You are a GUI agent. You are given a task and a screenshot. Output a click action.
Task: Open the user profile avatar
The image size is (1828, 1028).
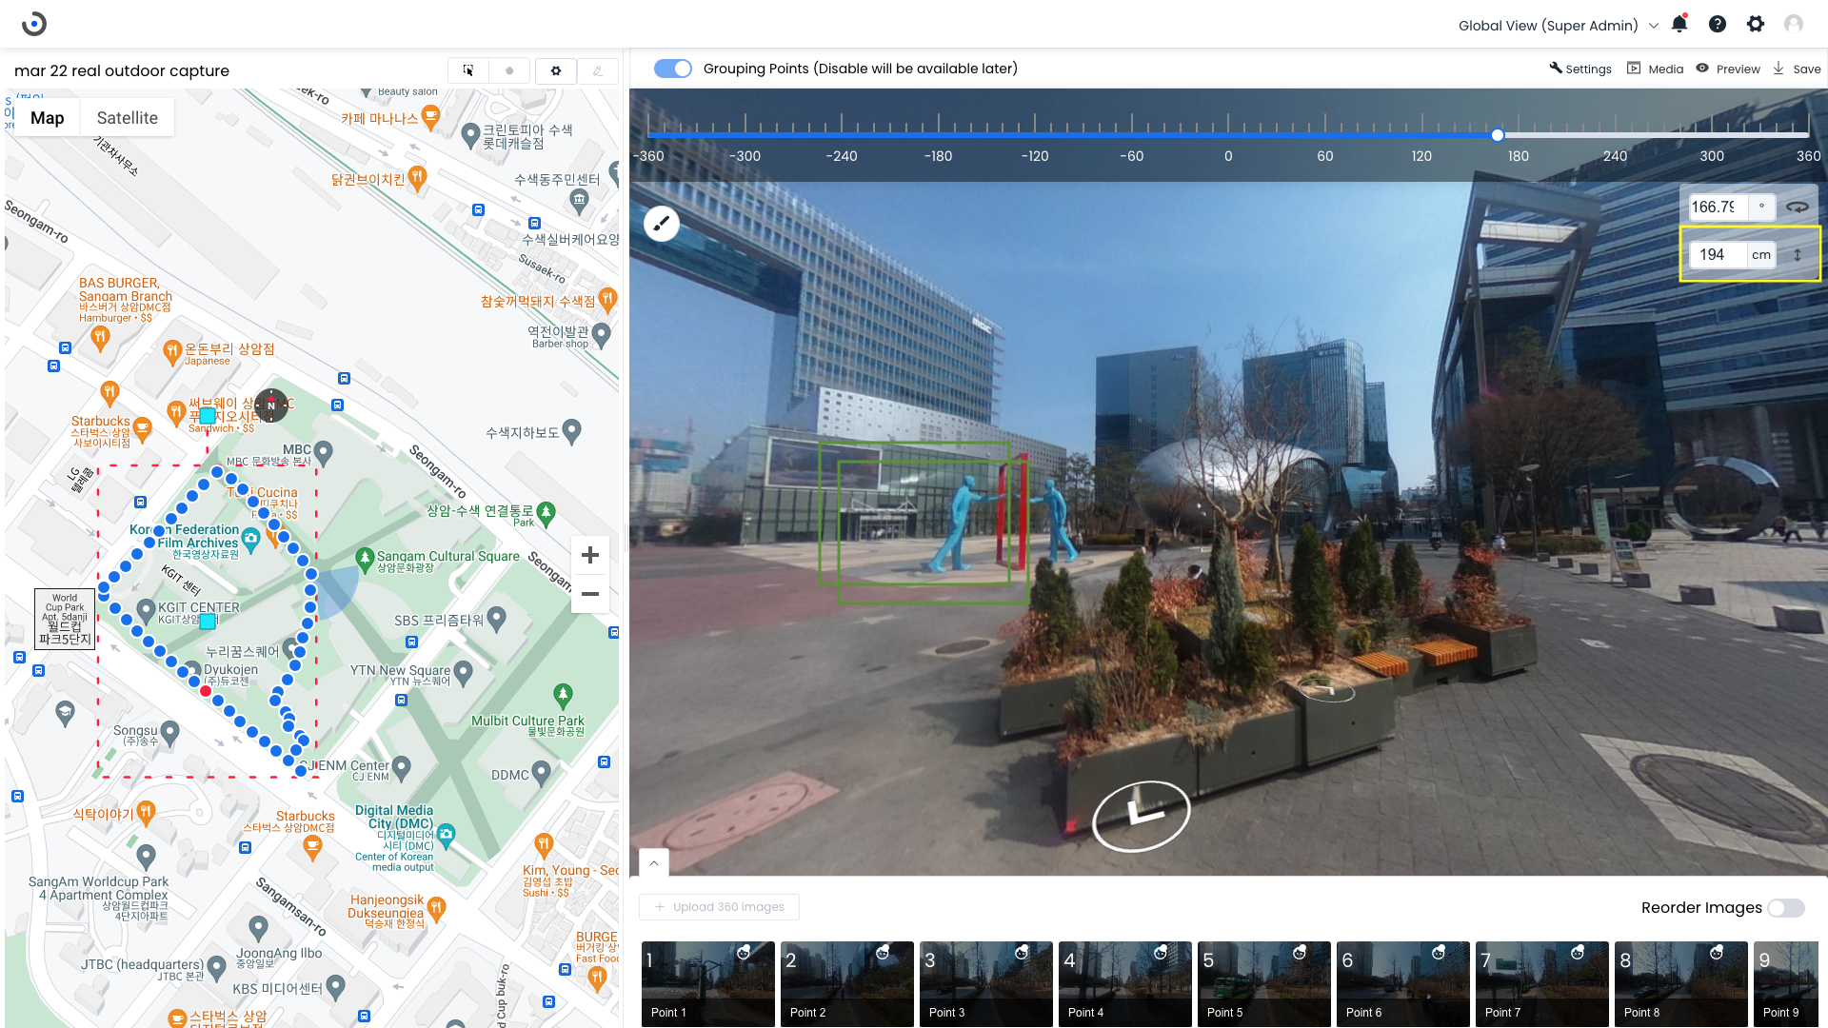[1794, 24]
